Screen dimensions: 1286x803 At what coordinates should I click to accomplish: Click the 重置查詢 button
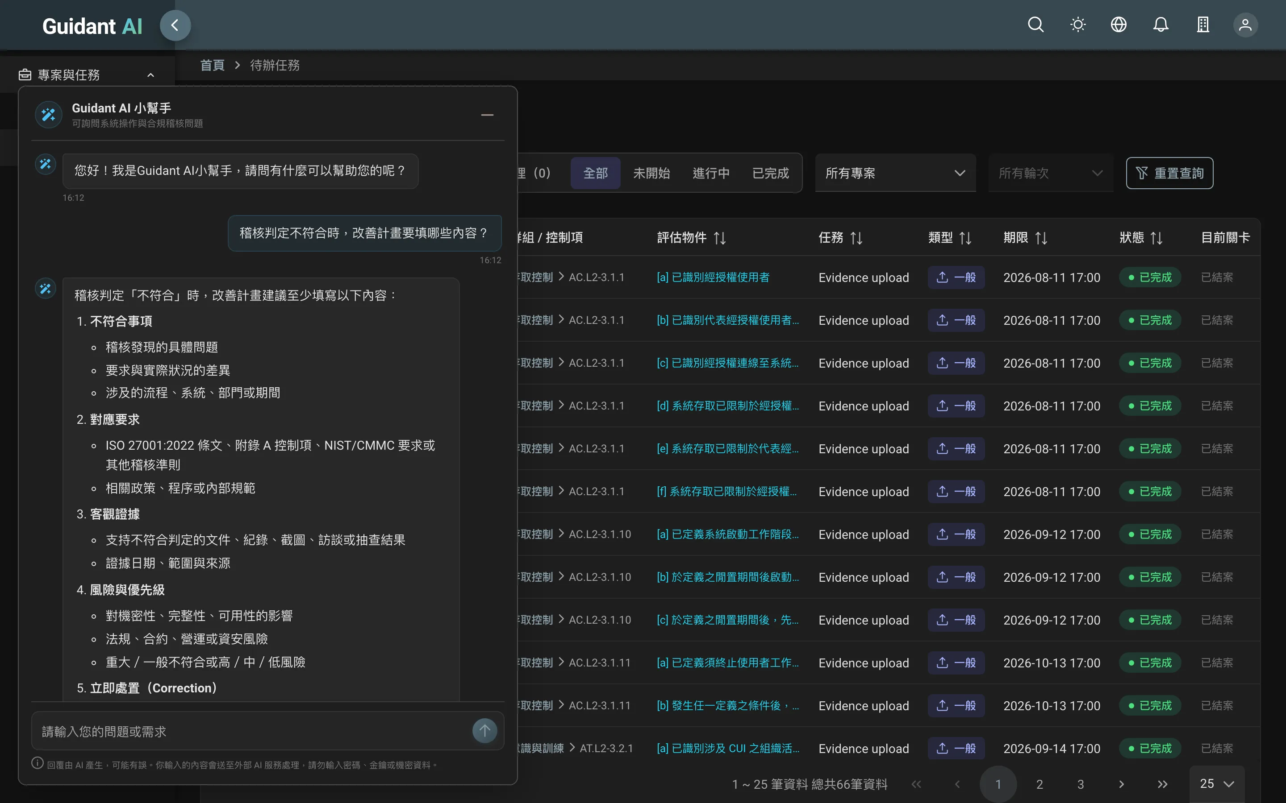click(1169, 173)
